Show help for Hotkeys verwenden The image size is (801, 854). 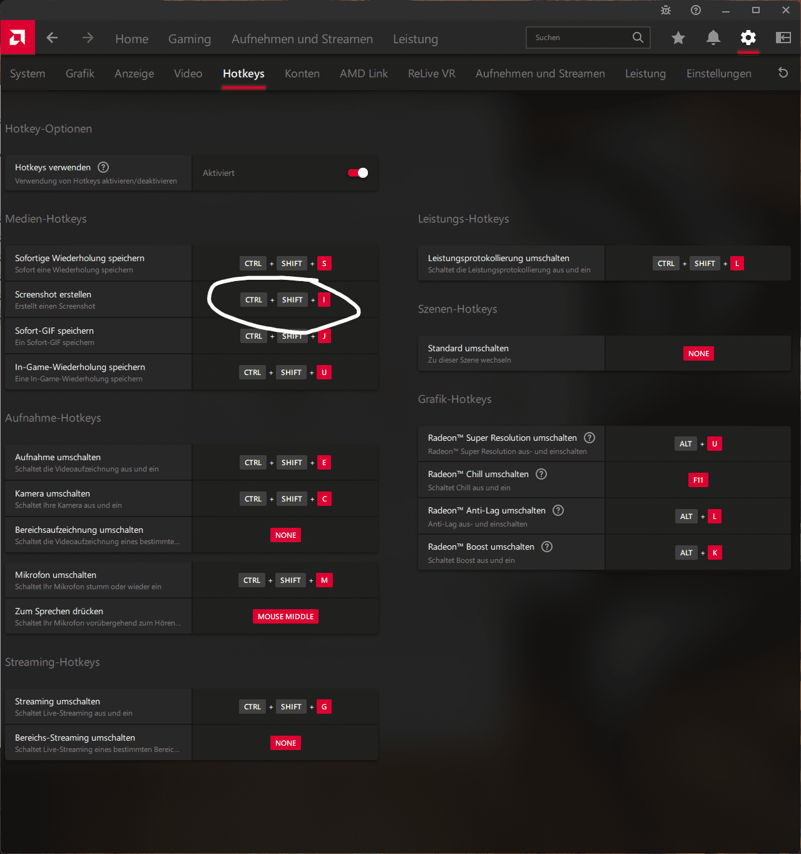[104, 167]
